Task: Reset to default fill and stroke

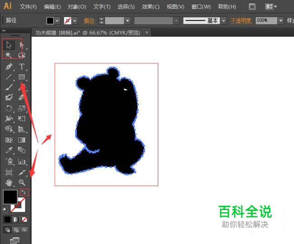Action: click(5, 210)
